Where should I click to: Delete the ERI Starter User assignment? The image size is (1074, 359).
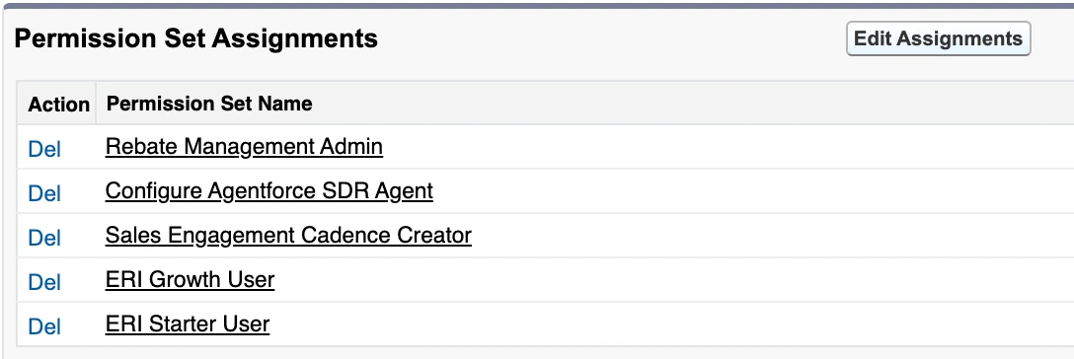pos(44,326)
